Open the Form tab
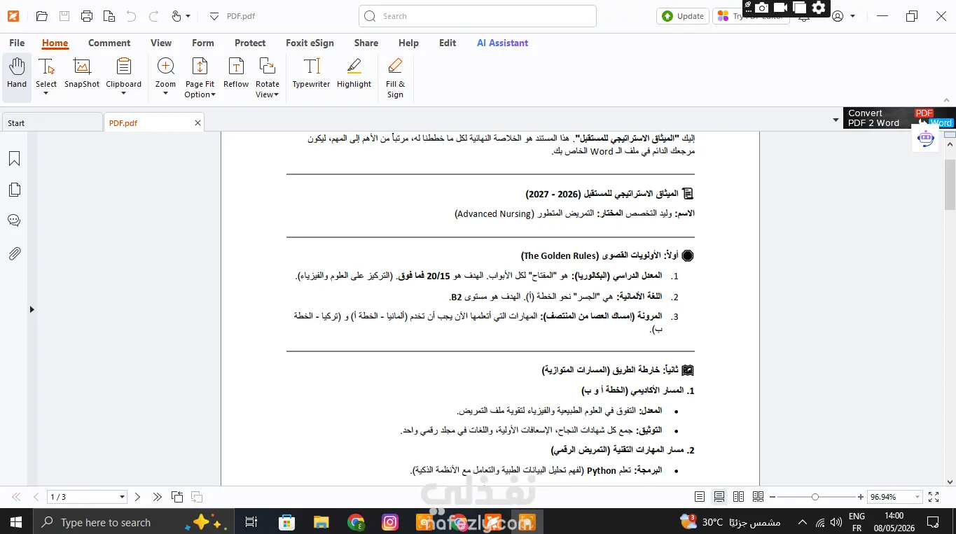Image resolution: width=956 pixels, height=534 pixels. tap(203, 43)
